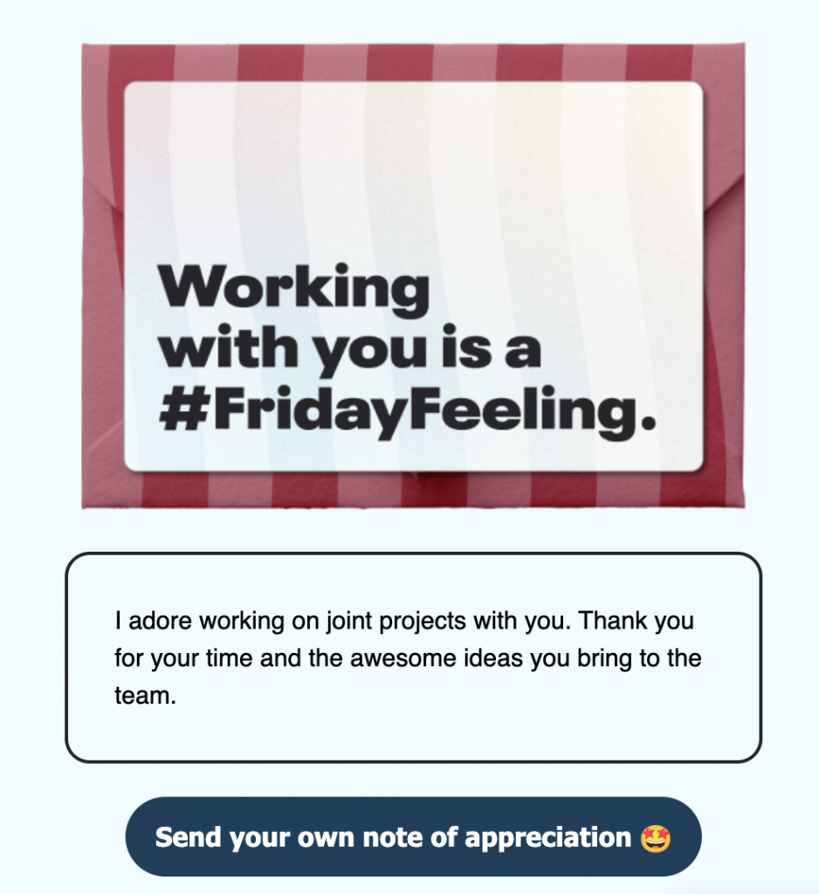Click 'Thank you' in the message text
This screenshot has width=819, height=894.
click(636, 621)
